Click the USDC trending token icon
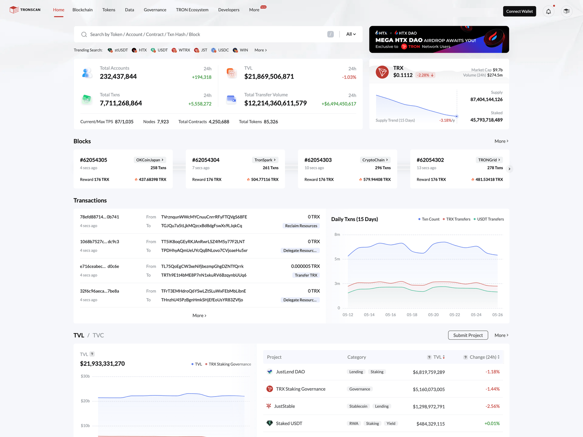Image resolution: width=583 pixels, height=437 pixels. tap(214, 50)
